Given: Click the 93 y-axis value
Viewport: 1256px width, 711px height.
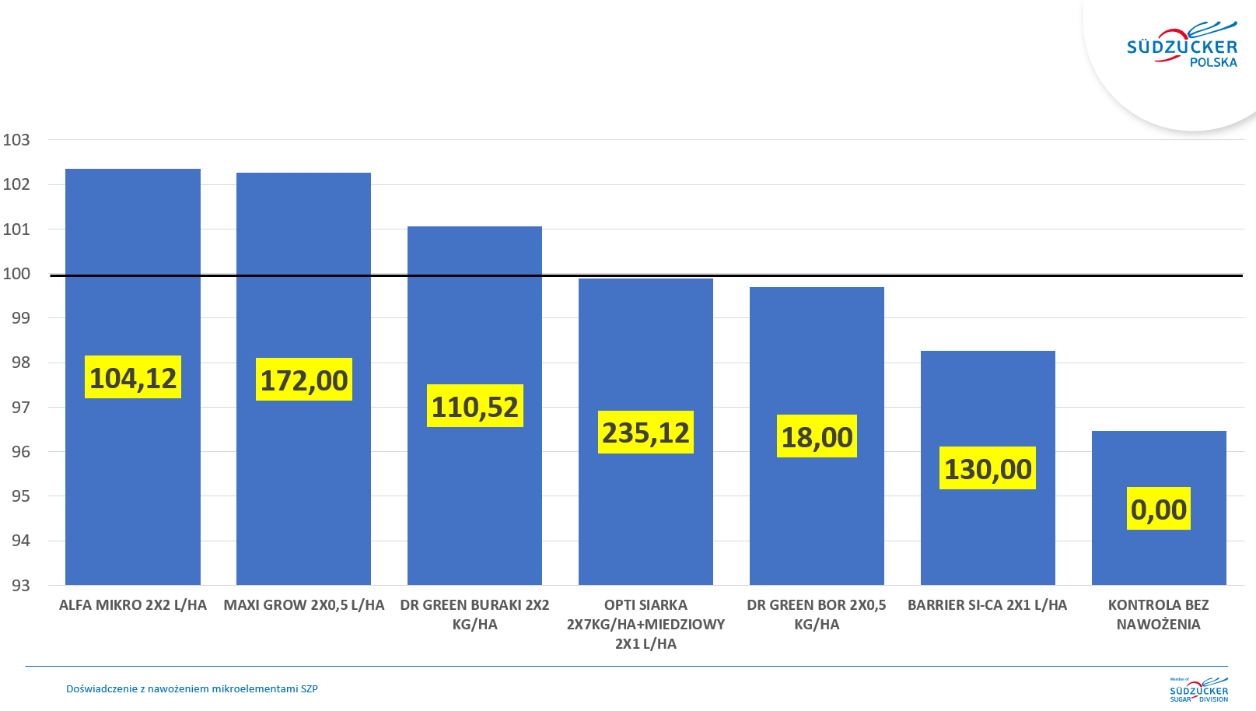Looking at the screenshot, I should point(21,586).
